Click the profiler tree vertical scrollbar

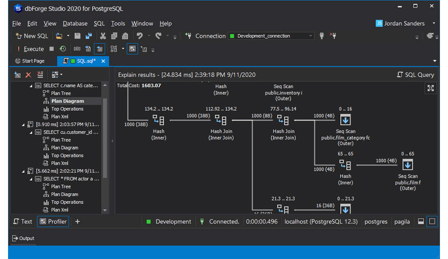105,138
